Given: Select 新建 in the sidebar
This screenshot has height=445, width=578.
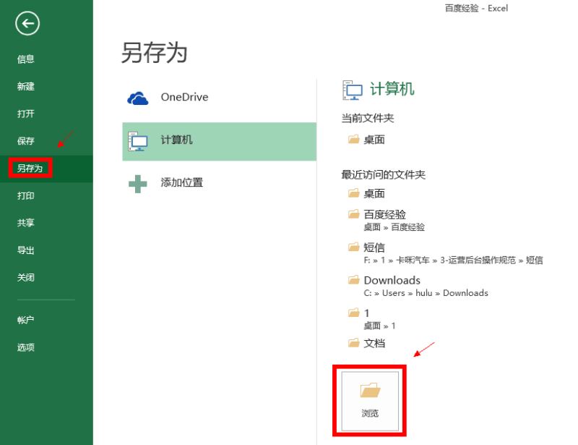Looking at the screenshot, I should [26, 87].
